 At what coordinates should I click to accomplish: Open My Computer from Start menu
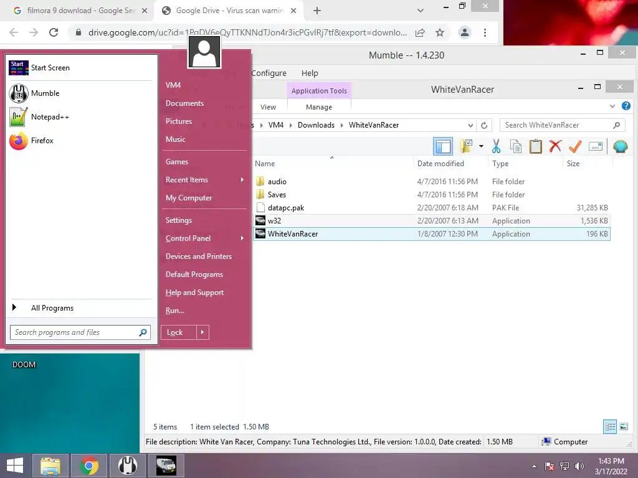click(x=189, y=198)
